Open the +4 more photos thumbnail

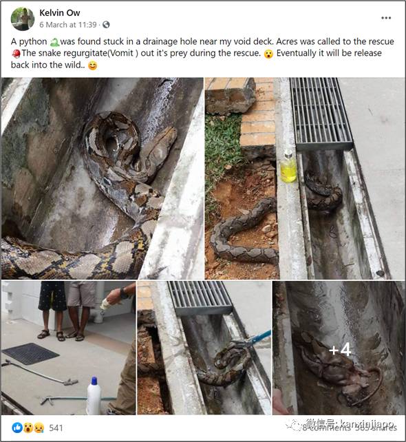coord(339,348)
